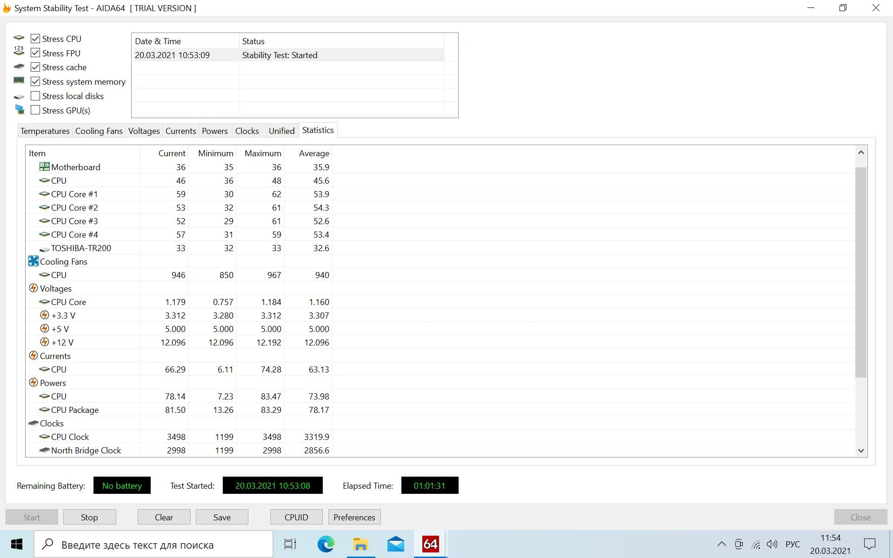
Task: Enable the Stress local disks checkbox
Action: [35, 96]
